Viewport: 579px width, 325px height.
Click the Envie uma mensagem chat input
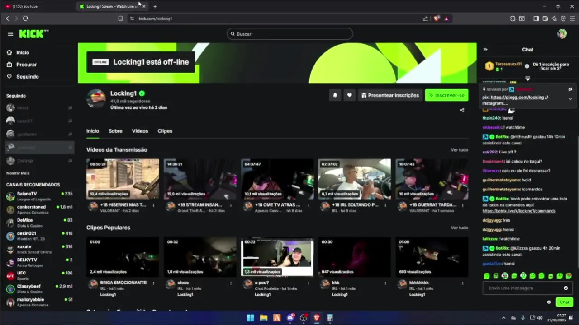click(522, 288)
